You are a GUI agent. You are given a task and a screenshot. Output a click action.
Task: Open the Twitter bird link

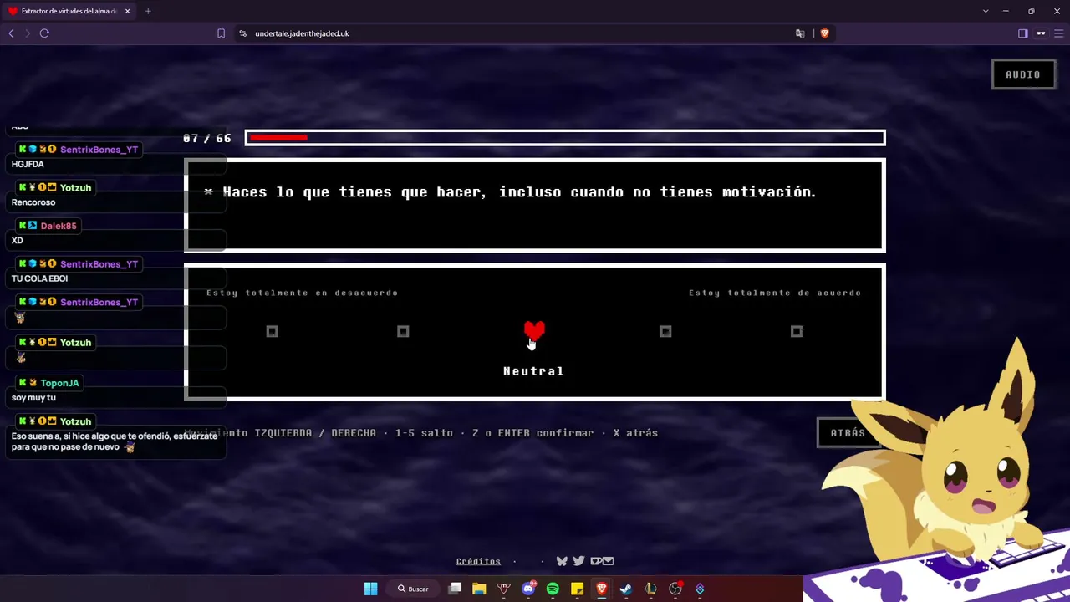pos(578,561)
